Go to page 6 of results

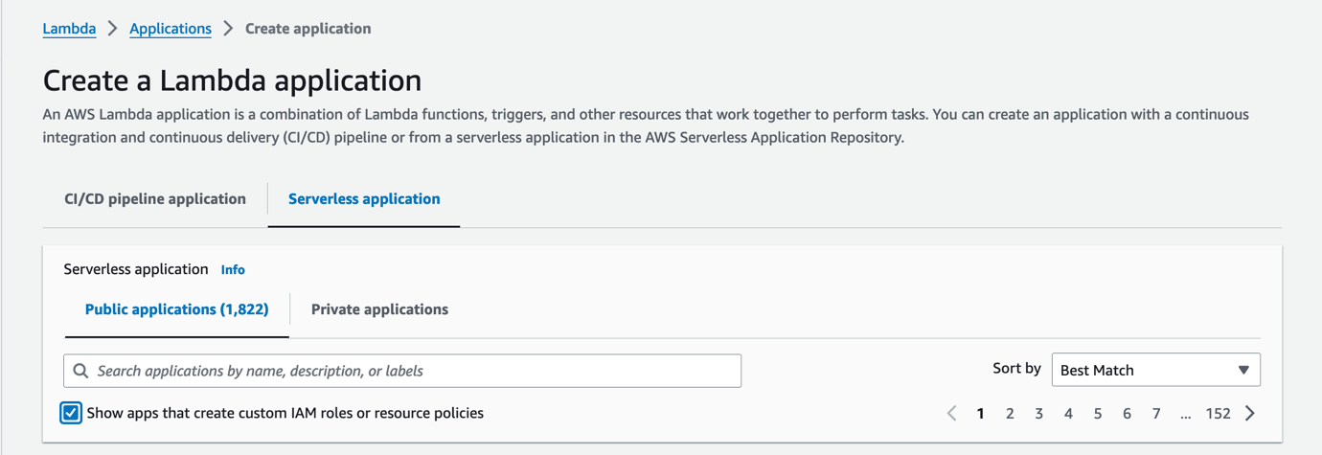[1127, 414]
